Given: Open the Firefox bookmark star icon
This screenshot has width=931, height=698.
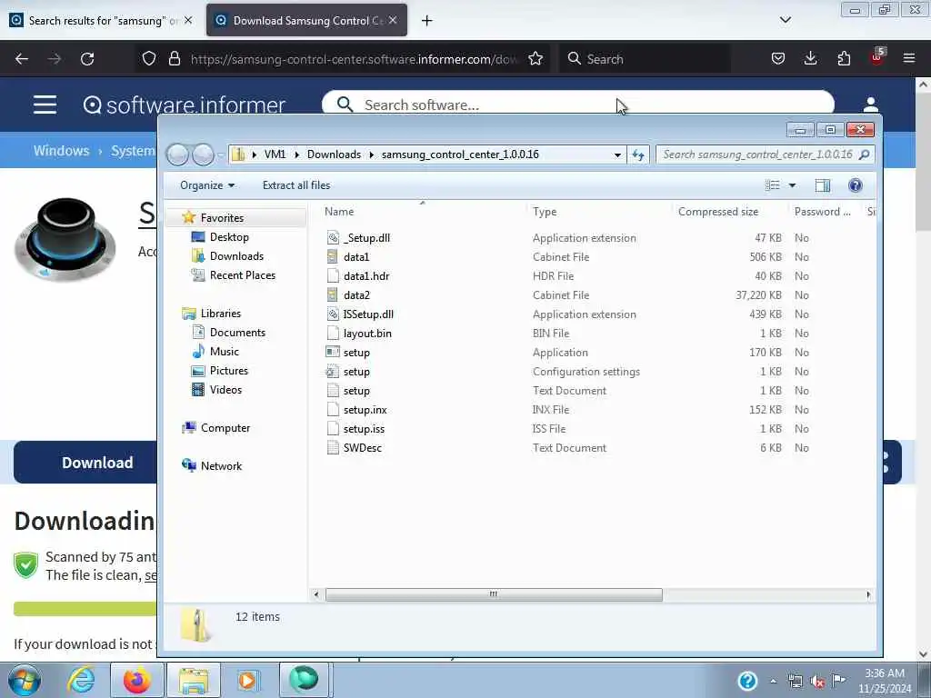Looking at the screenshot, I should (x=536, y=59).
